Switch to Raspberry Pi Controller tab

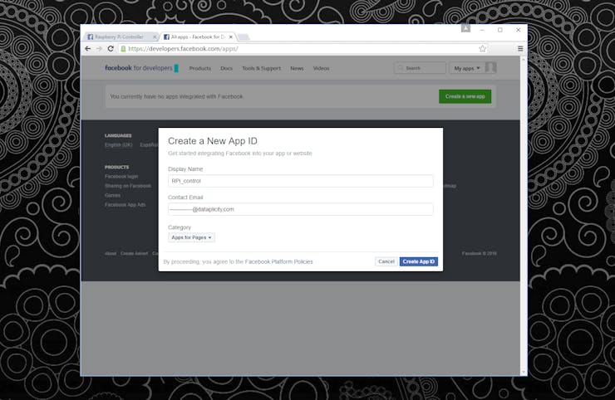click(119, 37)
